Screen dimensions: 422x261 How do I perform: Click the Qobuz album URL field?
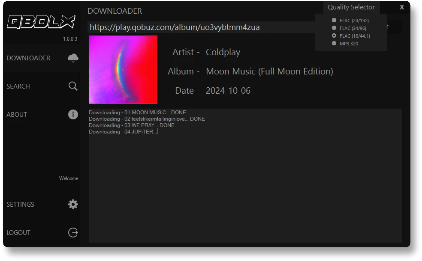pos(201,27)
